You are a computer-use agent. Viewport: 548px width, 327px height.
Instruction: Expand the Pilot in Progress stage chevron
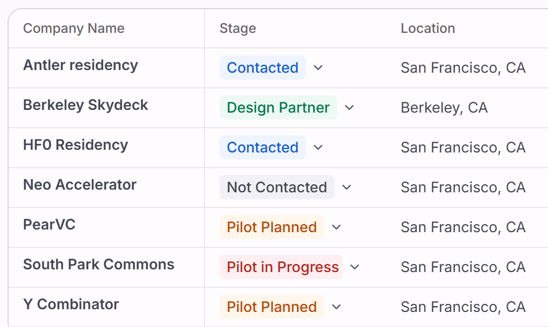click(354, 267)
